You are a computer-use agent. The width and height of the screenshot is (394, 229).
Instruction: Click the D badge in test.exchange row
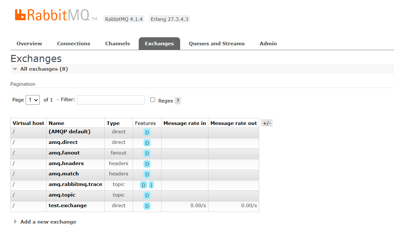[x=147, y=206]
